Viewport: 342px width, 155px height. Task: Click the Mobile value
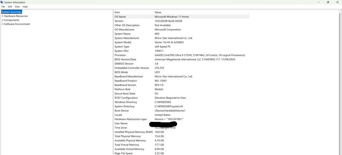(159, 90)
